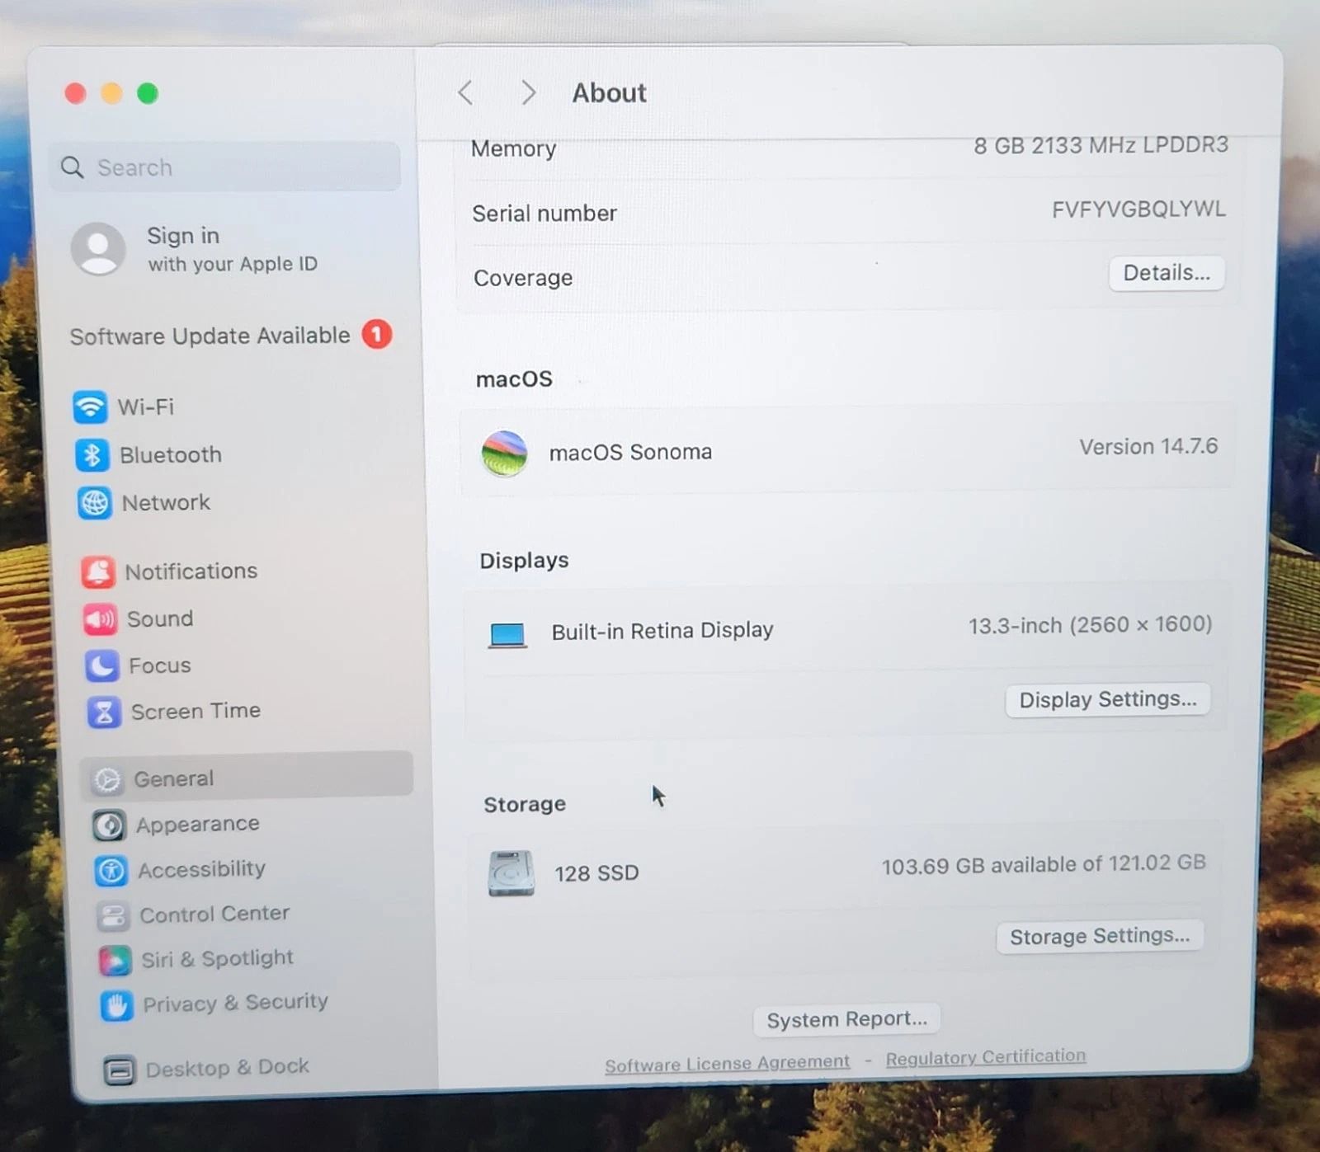Click the Network globe icon
1320x1152 pixels.
pyautogui.click(x=93, y=502)
